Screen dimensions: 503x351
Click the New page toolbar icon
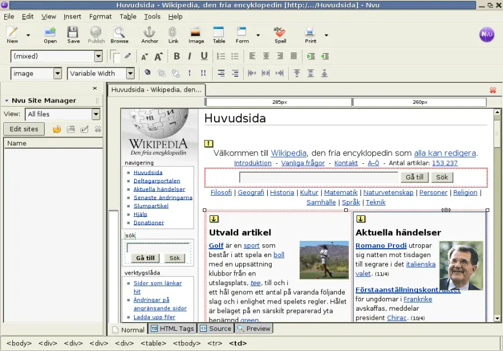[12, 35]
